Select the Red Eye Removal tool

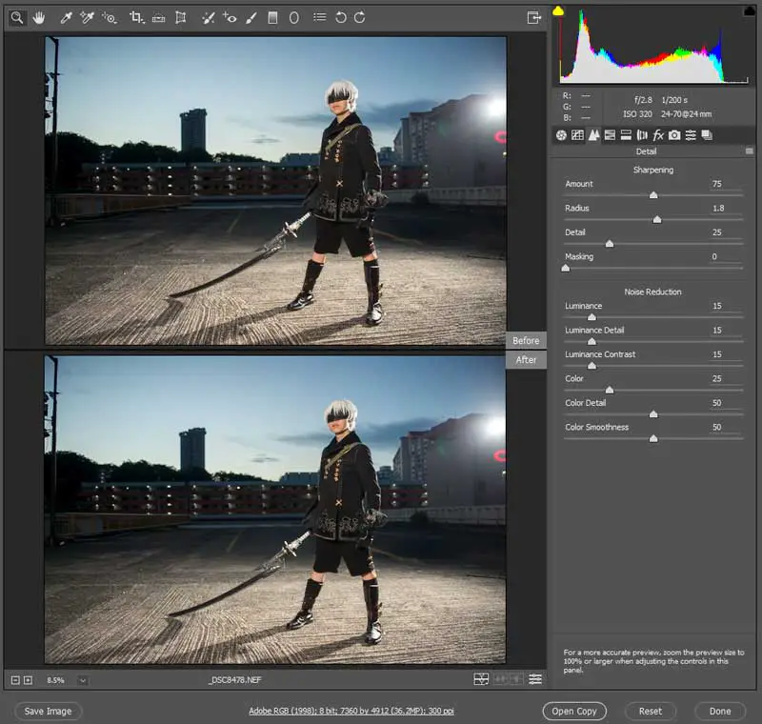[230, 18]
